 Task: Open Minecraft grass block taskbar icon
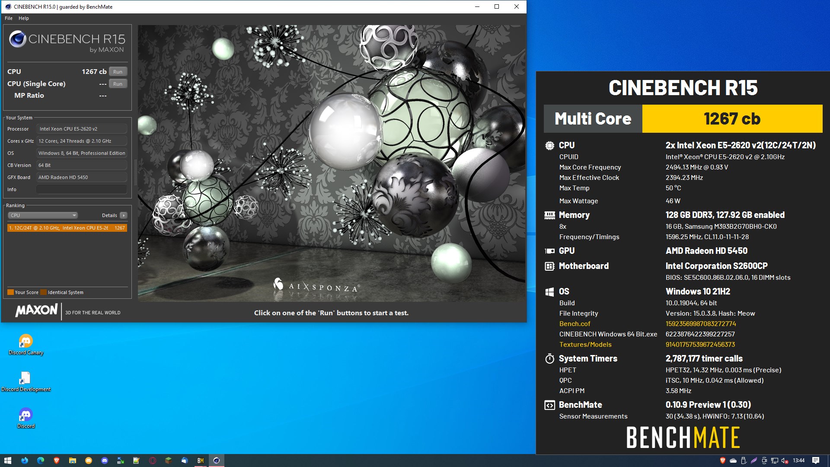click(169, 461)
